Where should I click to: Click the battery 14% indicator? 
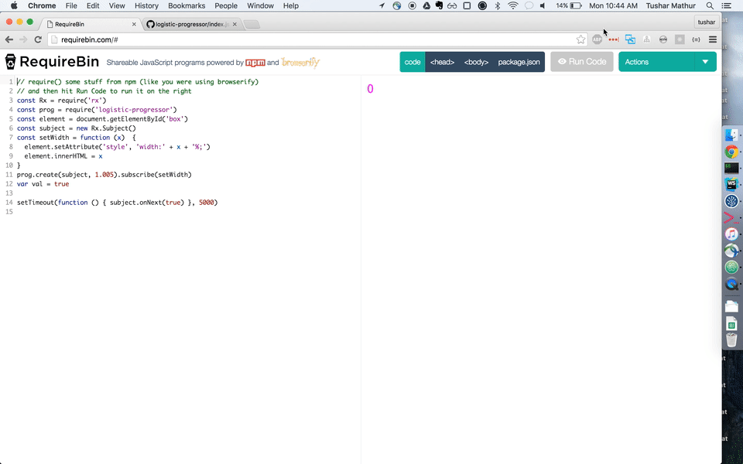(569, 5)
